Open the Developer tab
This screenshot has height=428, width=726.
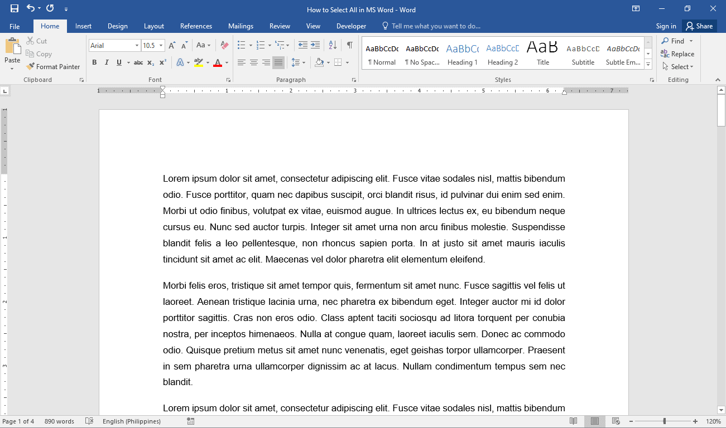(351, 26)
